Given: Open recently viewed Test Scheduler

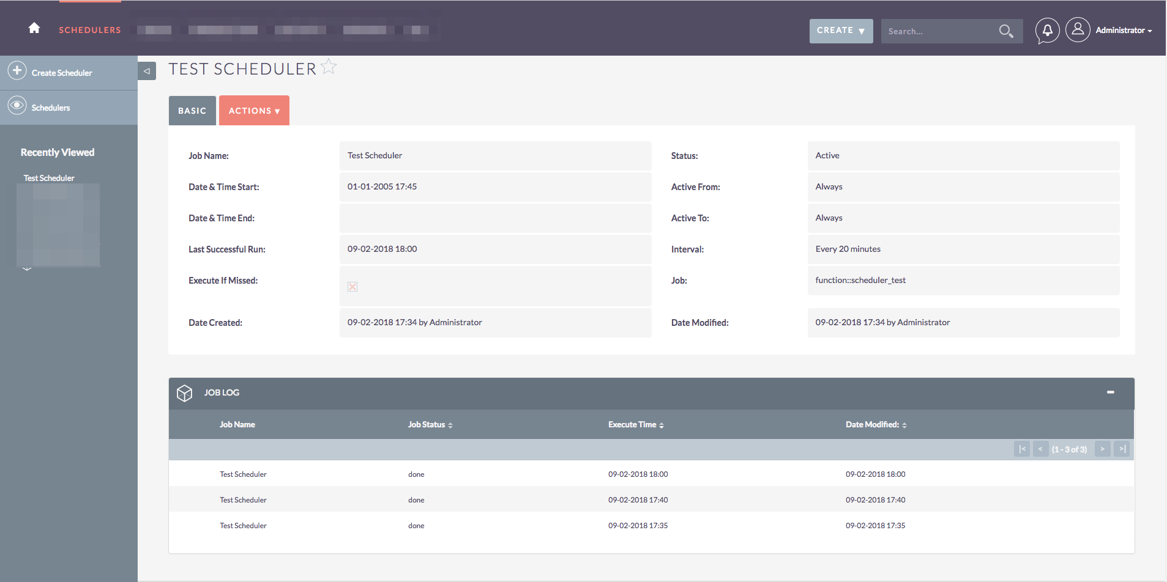Looking at the screenshot, I should click(x=49, y=178).
